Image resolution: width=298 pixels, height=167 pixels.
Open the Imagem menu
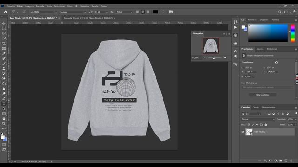tap(29, 6)
